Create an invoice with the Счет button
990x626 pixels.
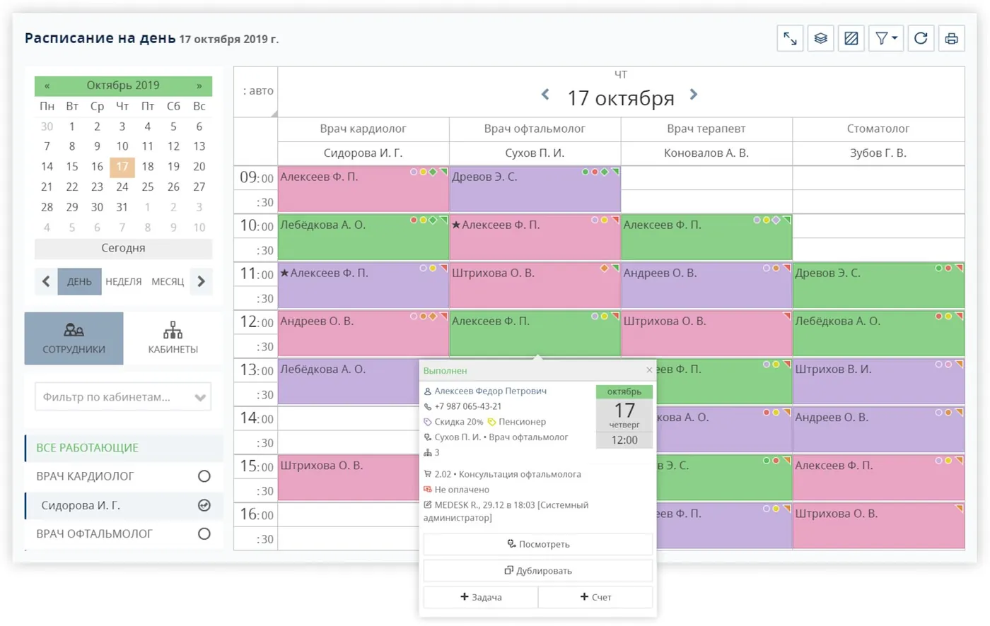click(x=595, y=597)
